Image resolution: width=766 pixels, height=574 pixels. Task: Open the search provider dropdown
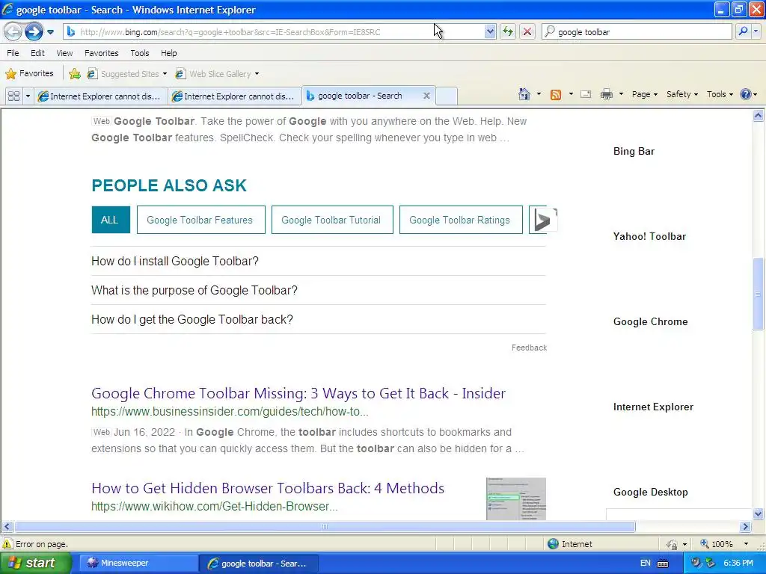point(756,32)
